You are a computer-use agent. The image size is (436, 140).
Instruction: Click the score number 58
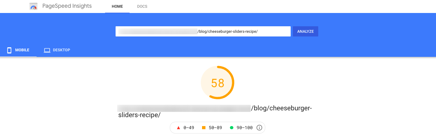(x=218, y=83)
